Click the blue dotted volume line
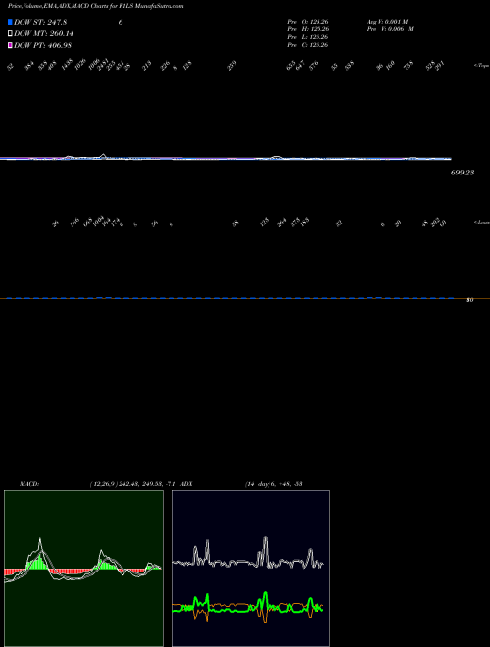This screenshot has height=647, width=490. [230, 298]
